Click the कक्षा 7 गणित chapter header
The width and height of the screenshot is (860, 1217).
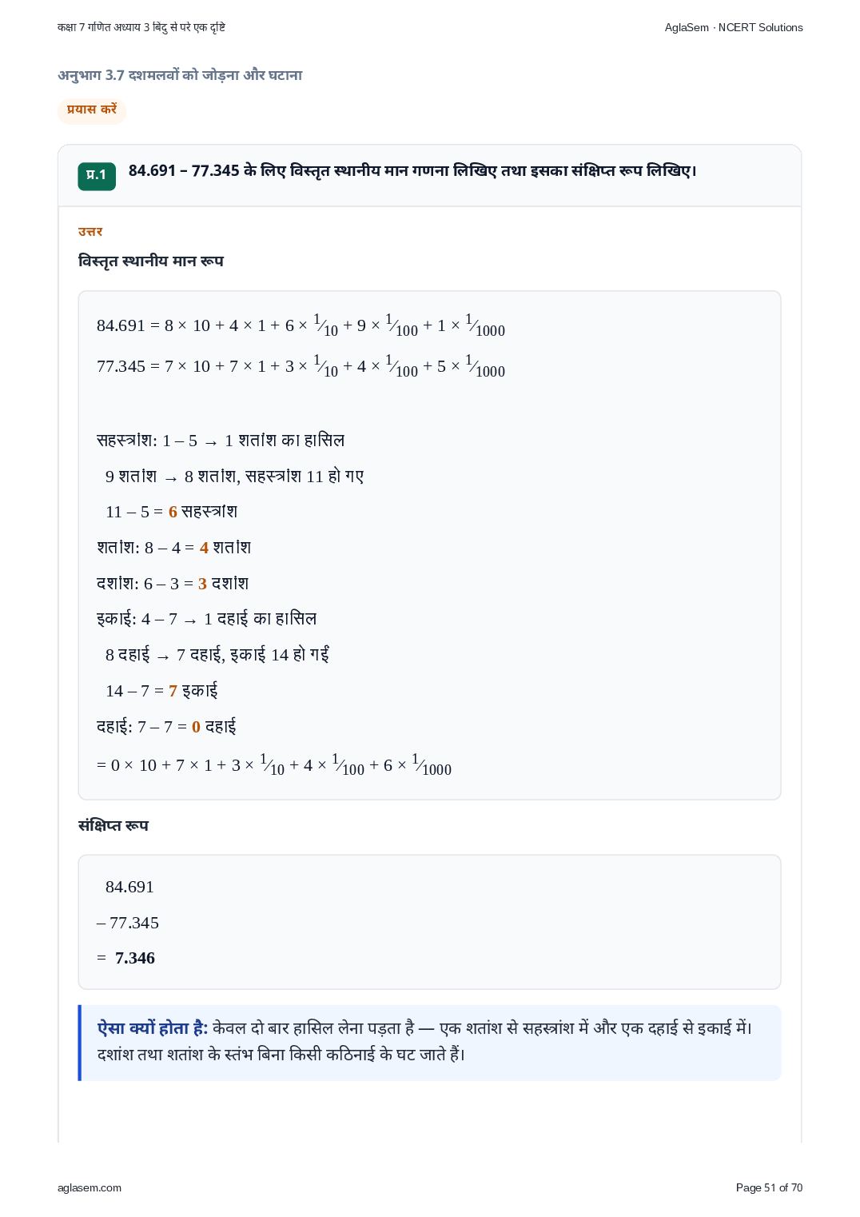click(x=141, y=27)
